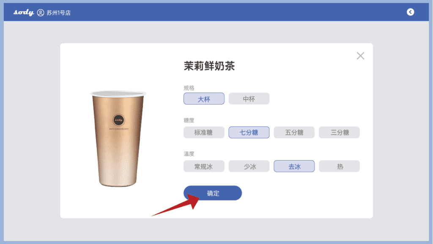Open the 苏州1号店 store name

tap(58, 13)
